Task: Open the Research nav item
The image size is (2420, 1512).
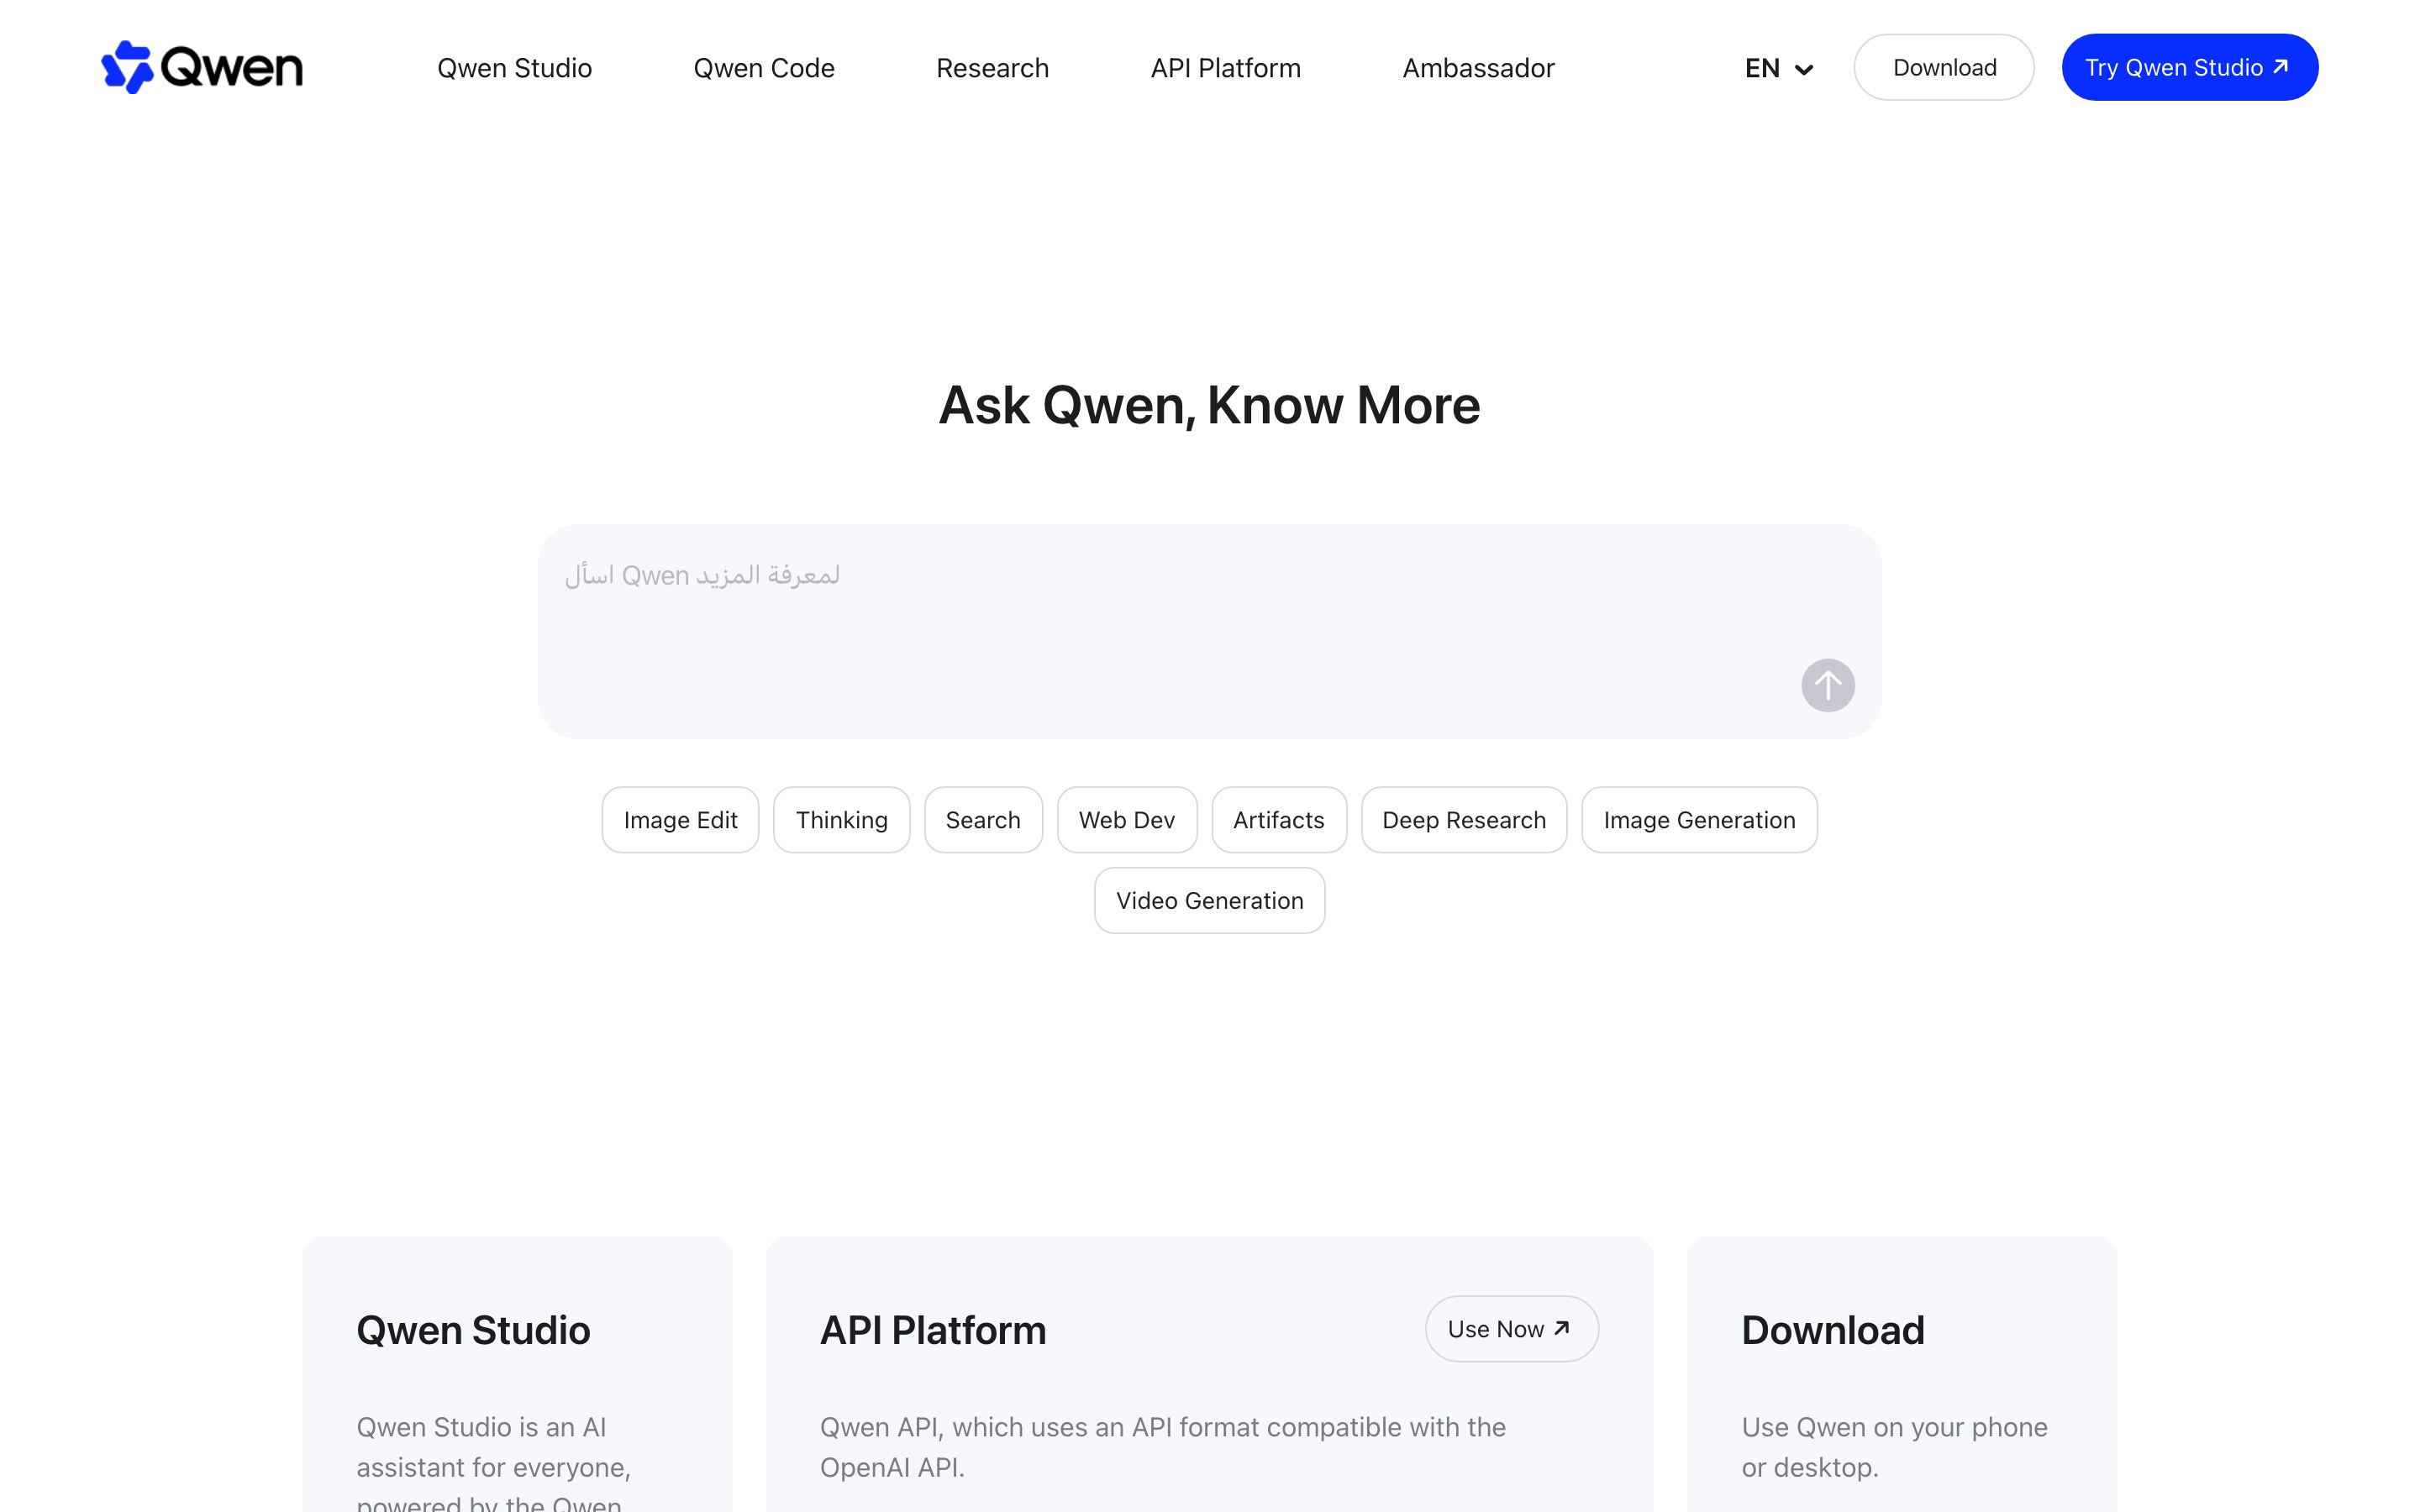Action: click(x=992, y=68)
